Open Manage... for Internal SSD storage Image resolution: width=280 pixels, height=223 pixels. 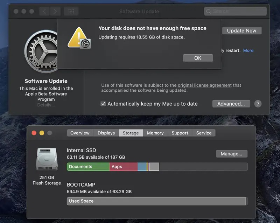pyautogui.click(x=231, y=154)
